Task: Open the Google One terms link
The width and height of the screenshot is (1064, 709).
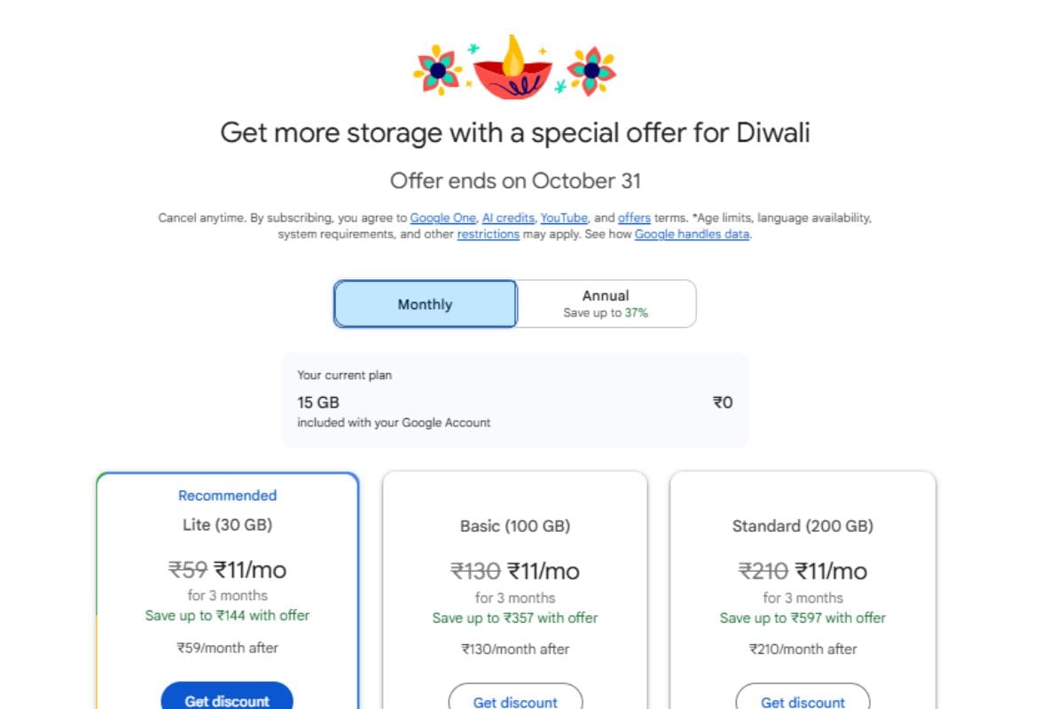Action: pyautogui.click(x=443, y=218)
